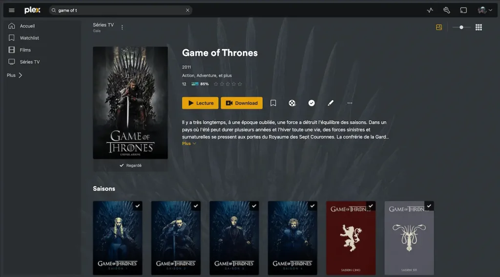
Task: Expand the summary with Plus chevron
Action: [x=189, y=144]
